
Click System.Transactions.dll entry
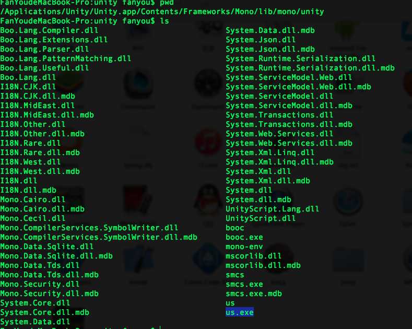[279, 115]
